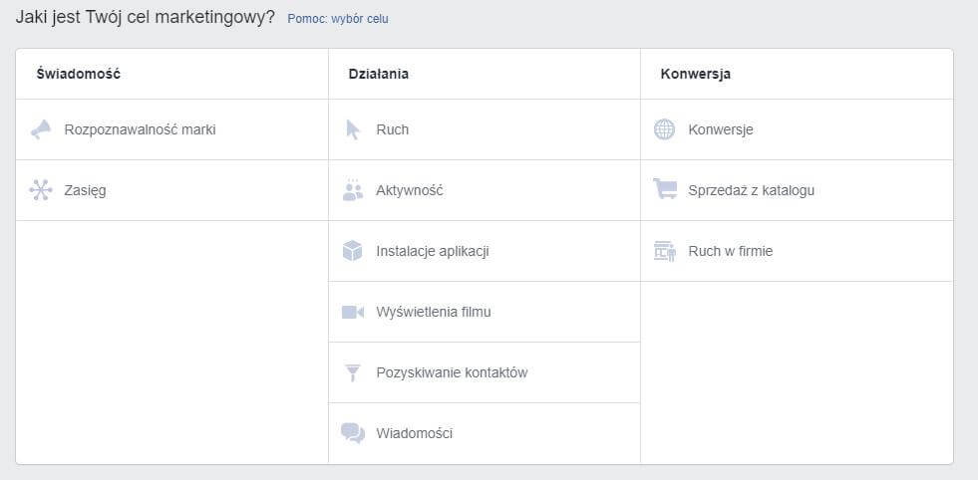
Task: Click the storefront Ruch w firmie icon
Action: 664,251
